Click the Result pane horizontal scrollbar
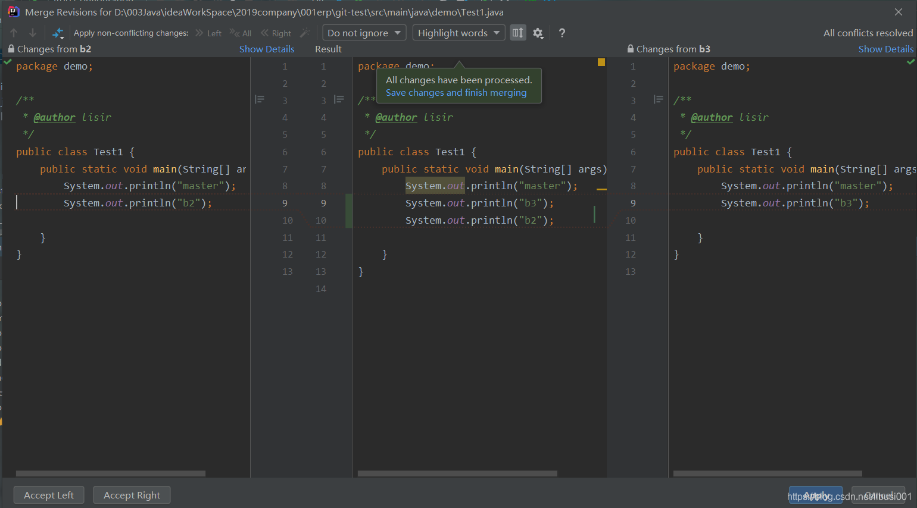The width and height of the screenshot is (917, 508). [x=457, y=473]
